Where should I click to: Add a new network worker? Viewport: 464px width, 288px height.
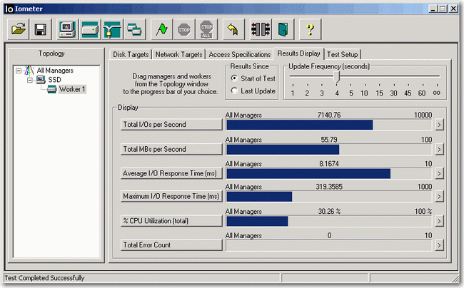point(112,29)
